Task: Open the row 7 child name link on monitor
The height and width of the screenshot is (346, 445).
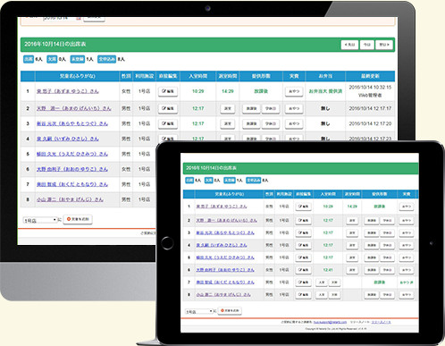Action: (72, 184)
